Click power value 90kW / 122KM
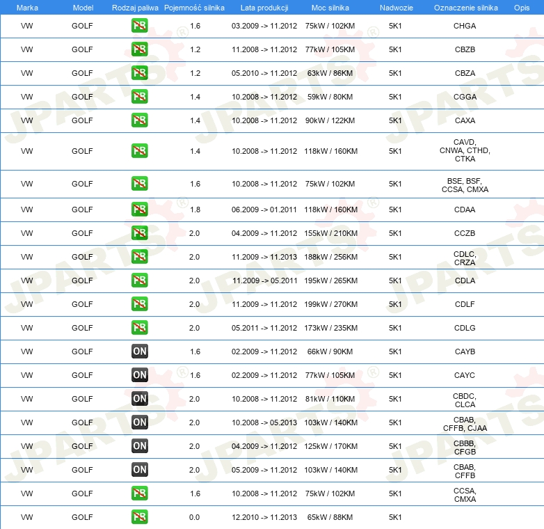544x529 pixels. point(330,120)
